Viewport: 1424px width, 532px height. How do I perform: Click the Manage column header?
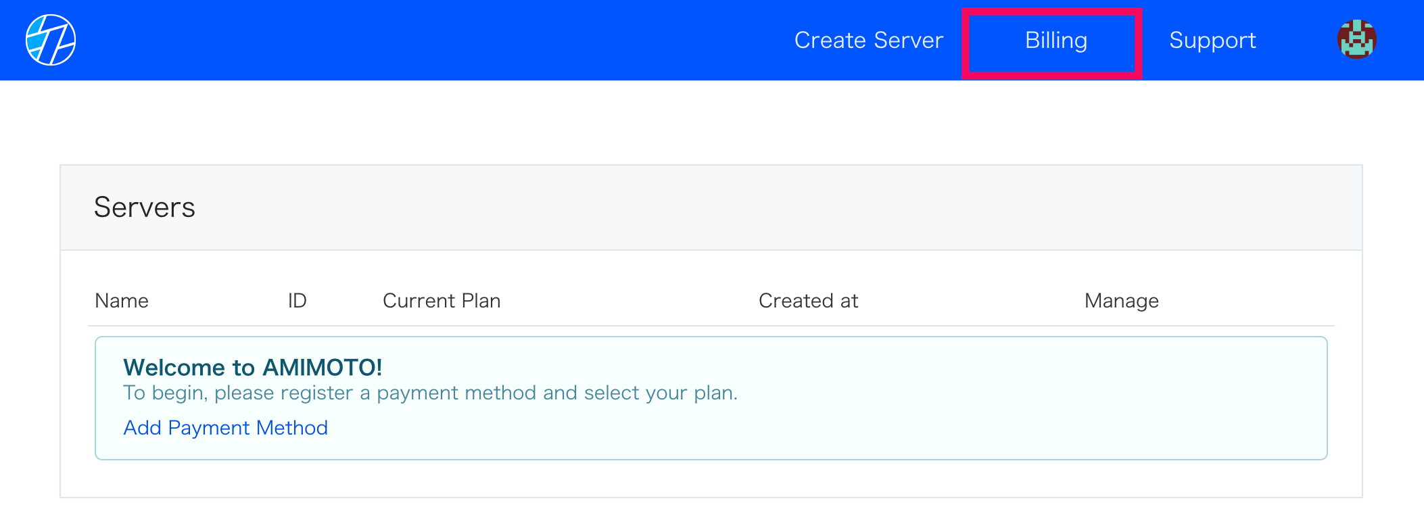click(x=1122, y=301)
